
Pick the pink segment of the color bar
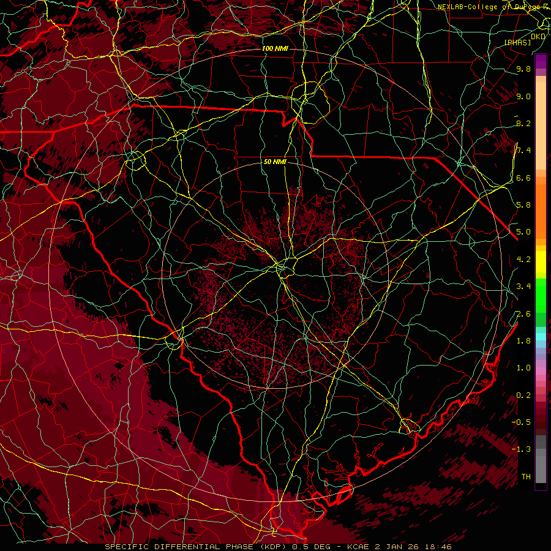click(541, 371)
